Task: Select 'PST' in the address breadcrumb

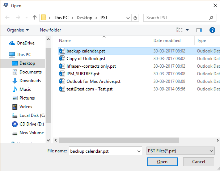Action: (x=104, y=18)
